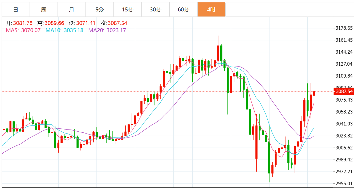Click the 60分 interval tab
The height and width of the screenshot is (188, 354).
click(x=184, y=10)
